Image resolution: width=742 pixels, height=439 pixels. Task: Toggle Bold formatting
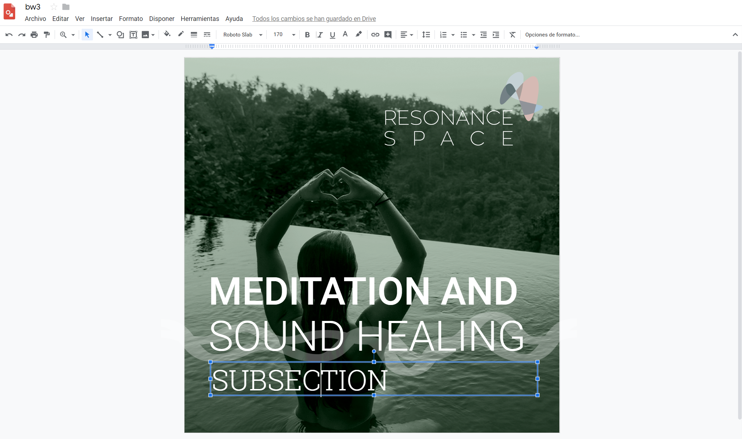tap(307, 35)
